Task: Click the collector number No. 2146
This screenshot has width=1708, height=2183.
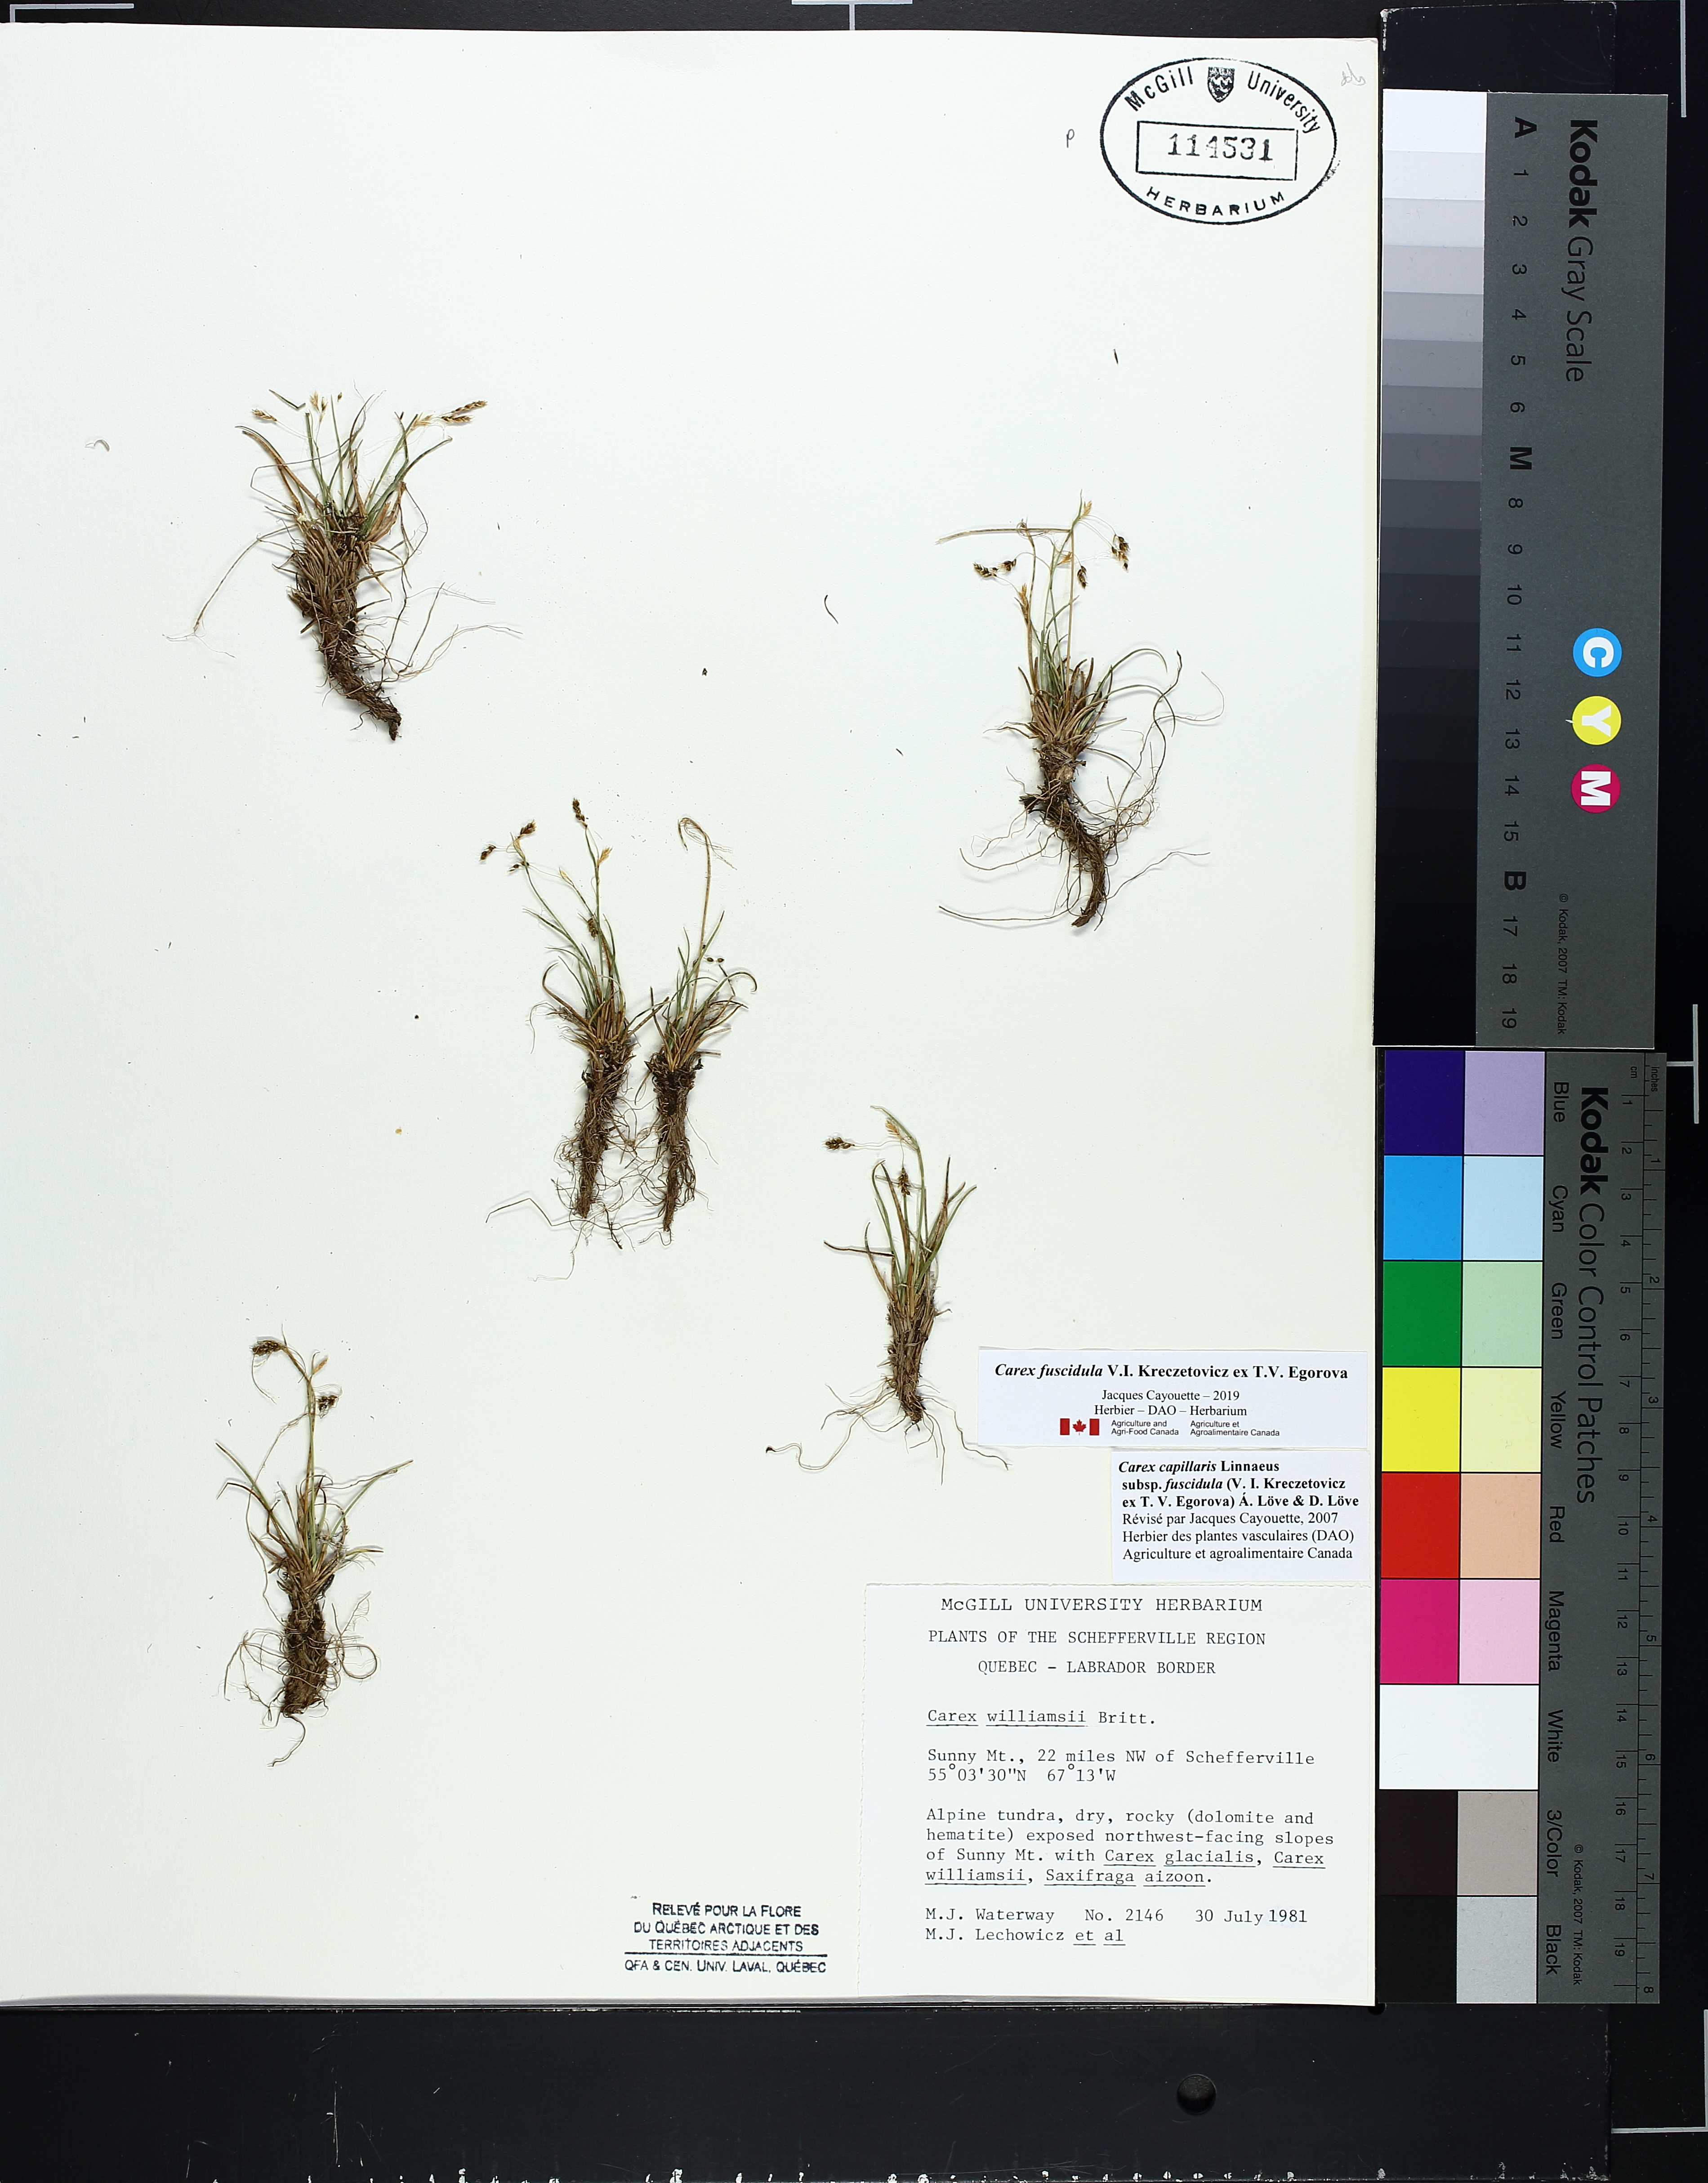Action: tap(1123, 1915)
